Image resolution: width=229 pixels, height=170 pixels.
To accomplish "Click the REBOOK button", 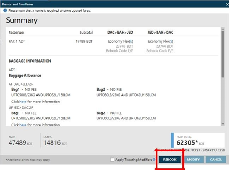I will point(170,160).
